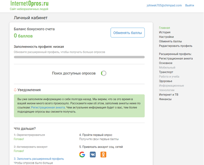Viewport: 204px width, 165px height.
Task: Click the notification bell icon
Action: 15,90
